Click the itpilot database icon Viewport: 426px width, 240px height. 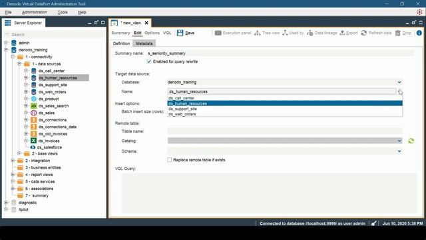pyautogui.click(x=14, y=209)
